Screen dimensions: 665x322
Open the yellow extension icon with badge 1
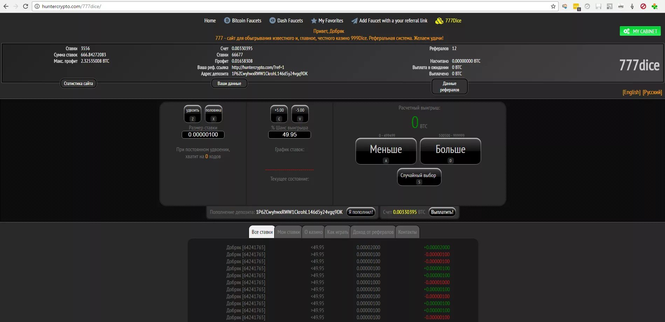click(576, 7)
